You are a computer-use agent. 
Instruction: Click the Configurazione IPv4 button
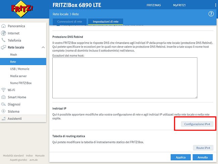point(197,124)
